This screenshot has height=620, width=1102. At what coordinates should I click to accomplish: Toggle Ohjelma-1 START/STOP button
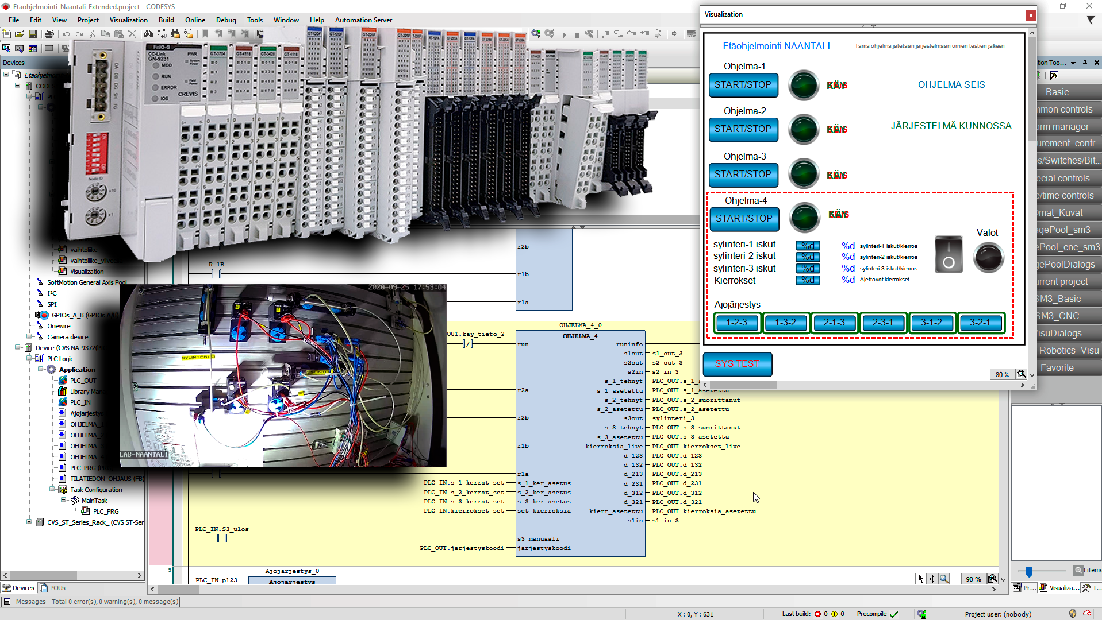(x=743, y=85)
